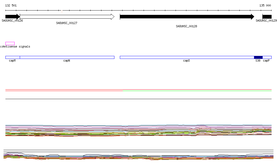Click the red horizontal track line
This screenshot has width=277, height=165.
64,91
